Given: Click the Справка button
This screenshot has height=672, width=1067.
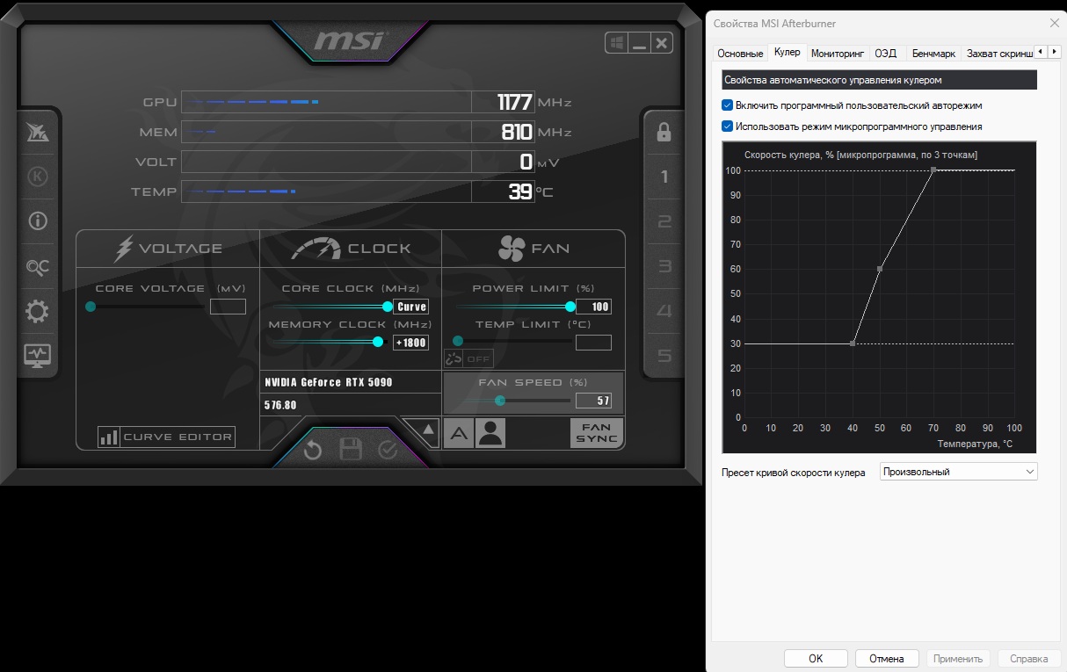Looking at the screenshot, I should (1029, 659).
